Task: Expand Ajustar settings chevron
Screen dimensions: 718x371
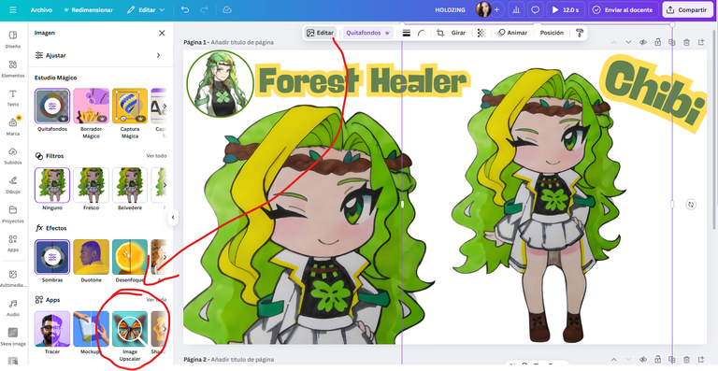Action: (158, 55)
